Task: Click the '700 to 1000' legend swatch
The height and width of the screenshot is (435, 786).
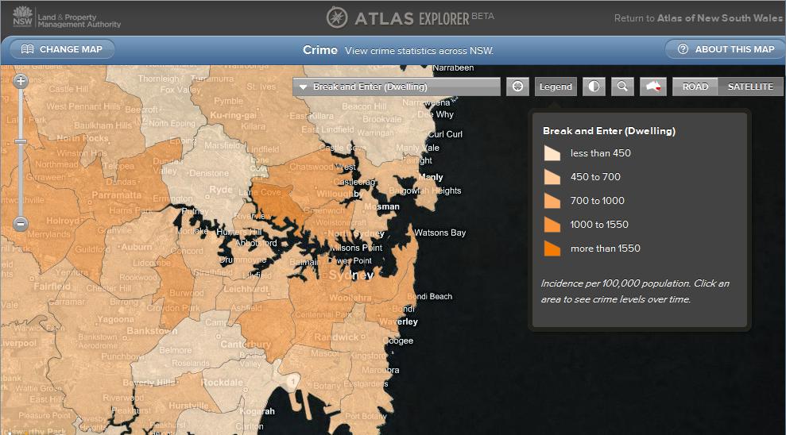Action: pos(552,201)
